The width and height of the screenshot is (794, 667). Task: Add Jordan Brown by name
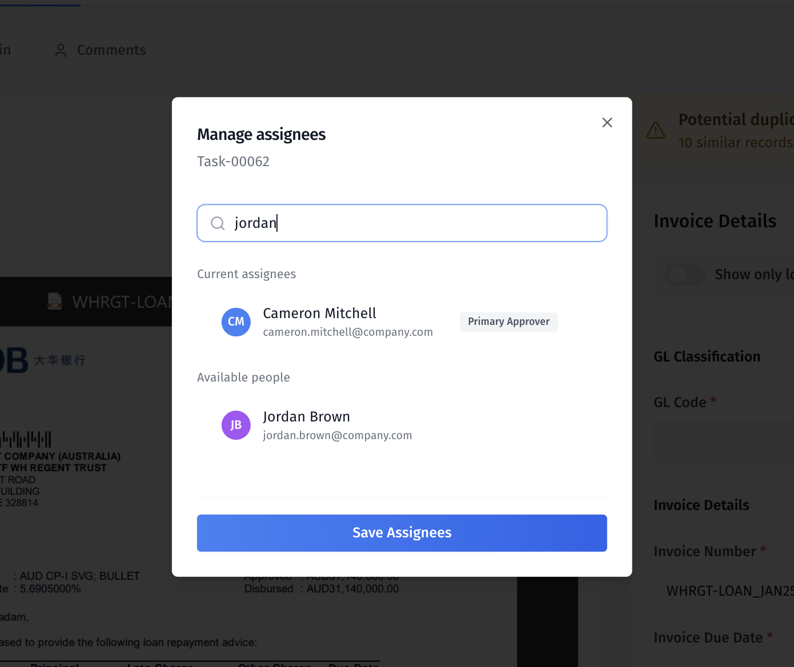click(306, 417)
